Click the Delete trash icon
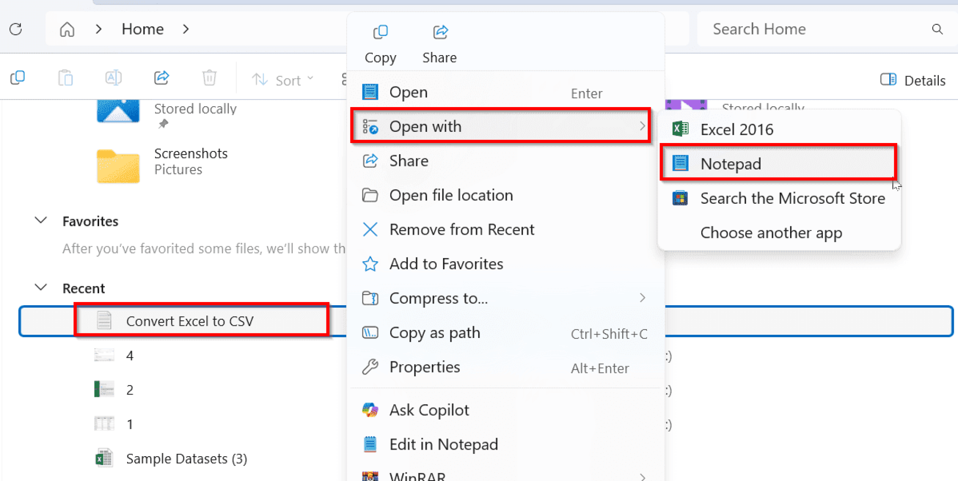 click(209, 78)
